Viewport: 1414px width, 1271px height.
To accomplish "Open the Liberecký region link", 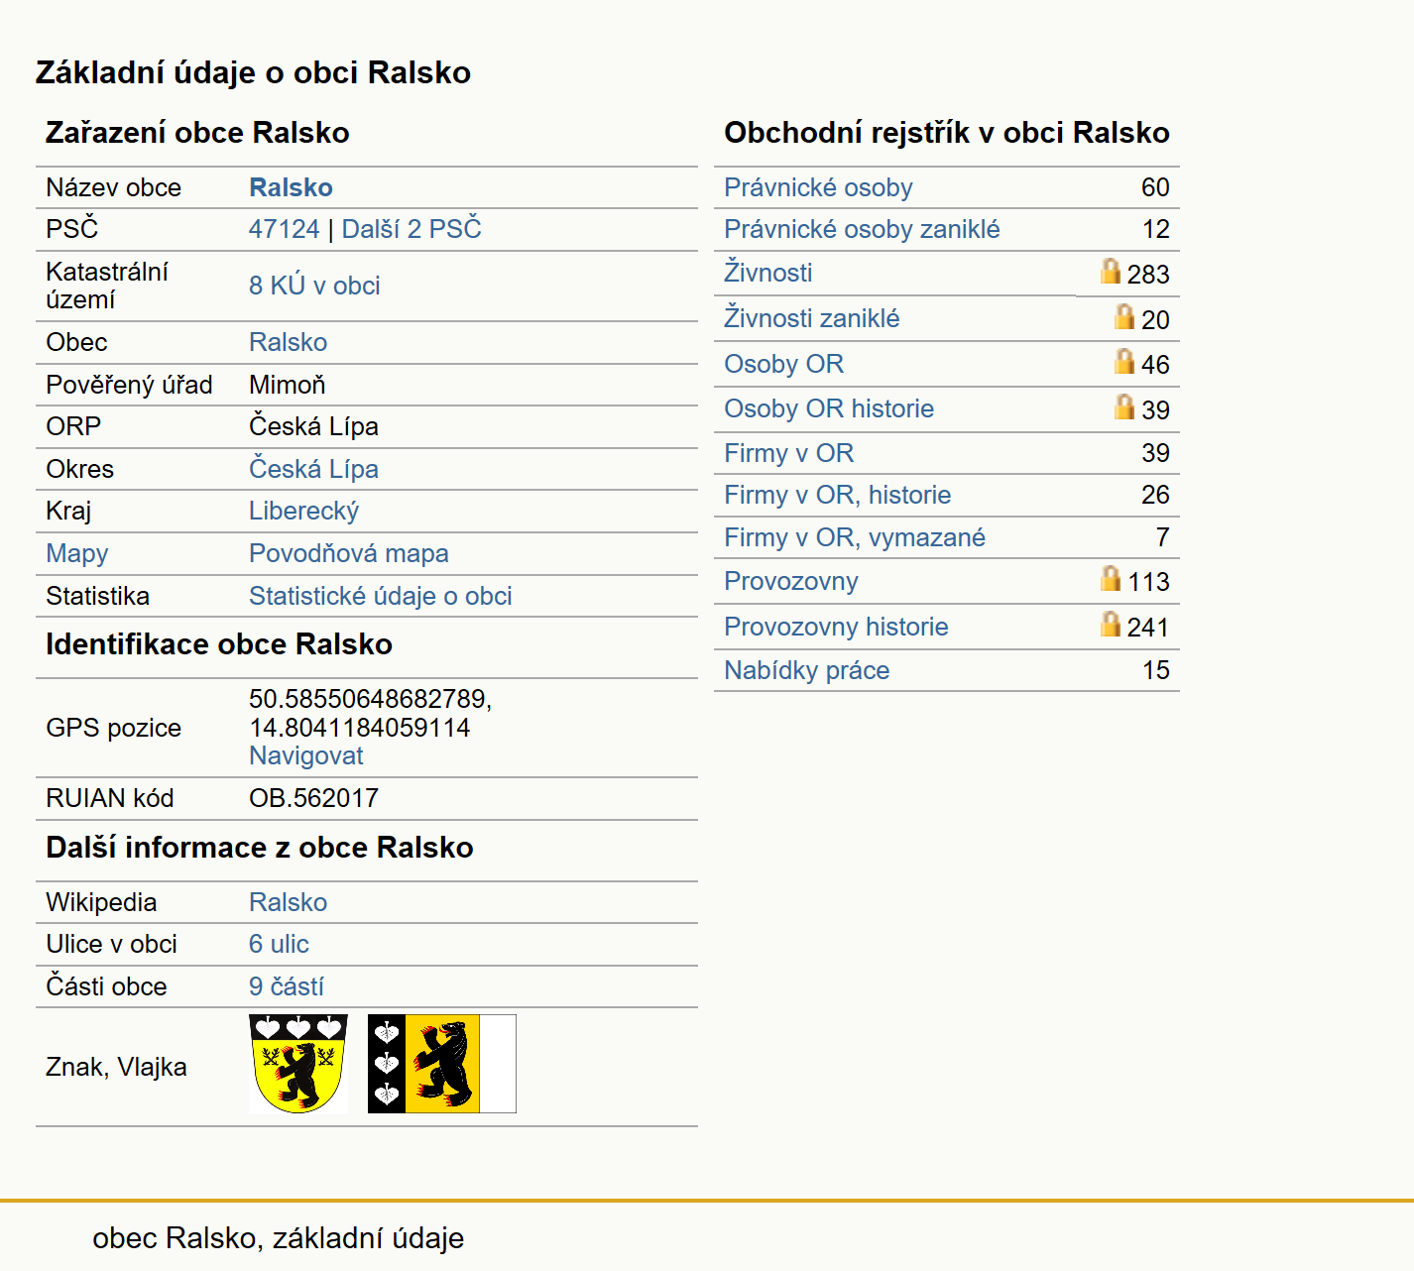I will [303, 512].
